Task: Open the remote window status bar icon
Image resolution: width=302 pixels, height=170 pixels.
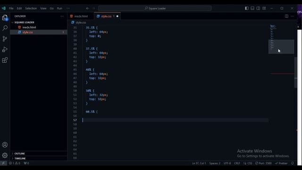Action: pyautogui.click(x=3, y=163)
